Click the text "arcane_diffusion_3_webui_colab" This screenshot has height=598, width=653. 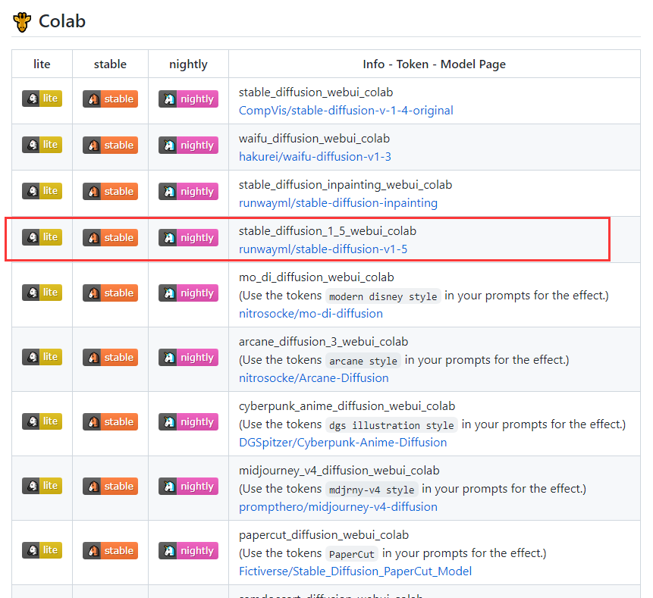click(x=323, y=342)
